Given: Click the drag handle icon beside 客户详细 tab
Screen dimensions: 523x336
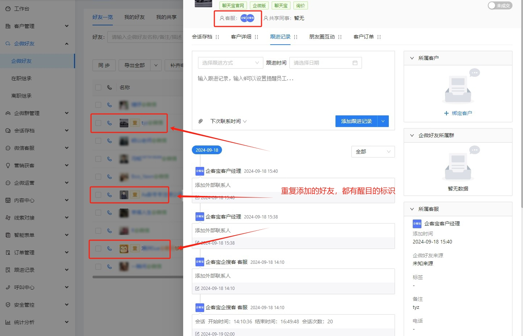Looking at the screenshot, I should [256, 37].
